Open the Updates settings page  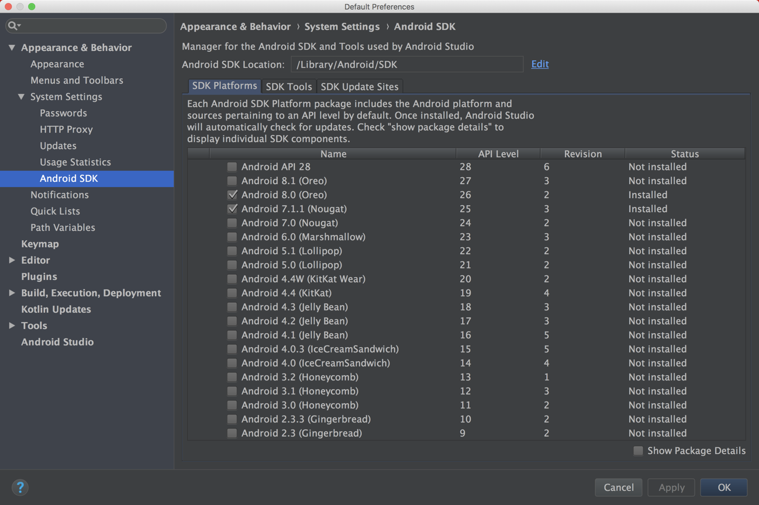(58, 146)
